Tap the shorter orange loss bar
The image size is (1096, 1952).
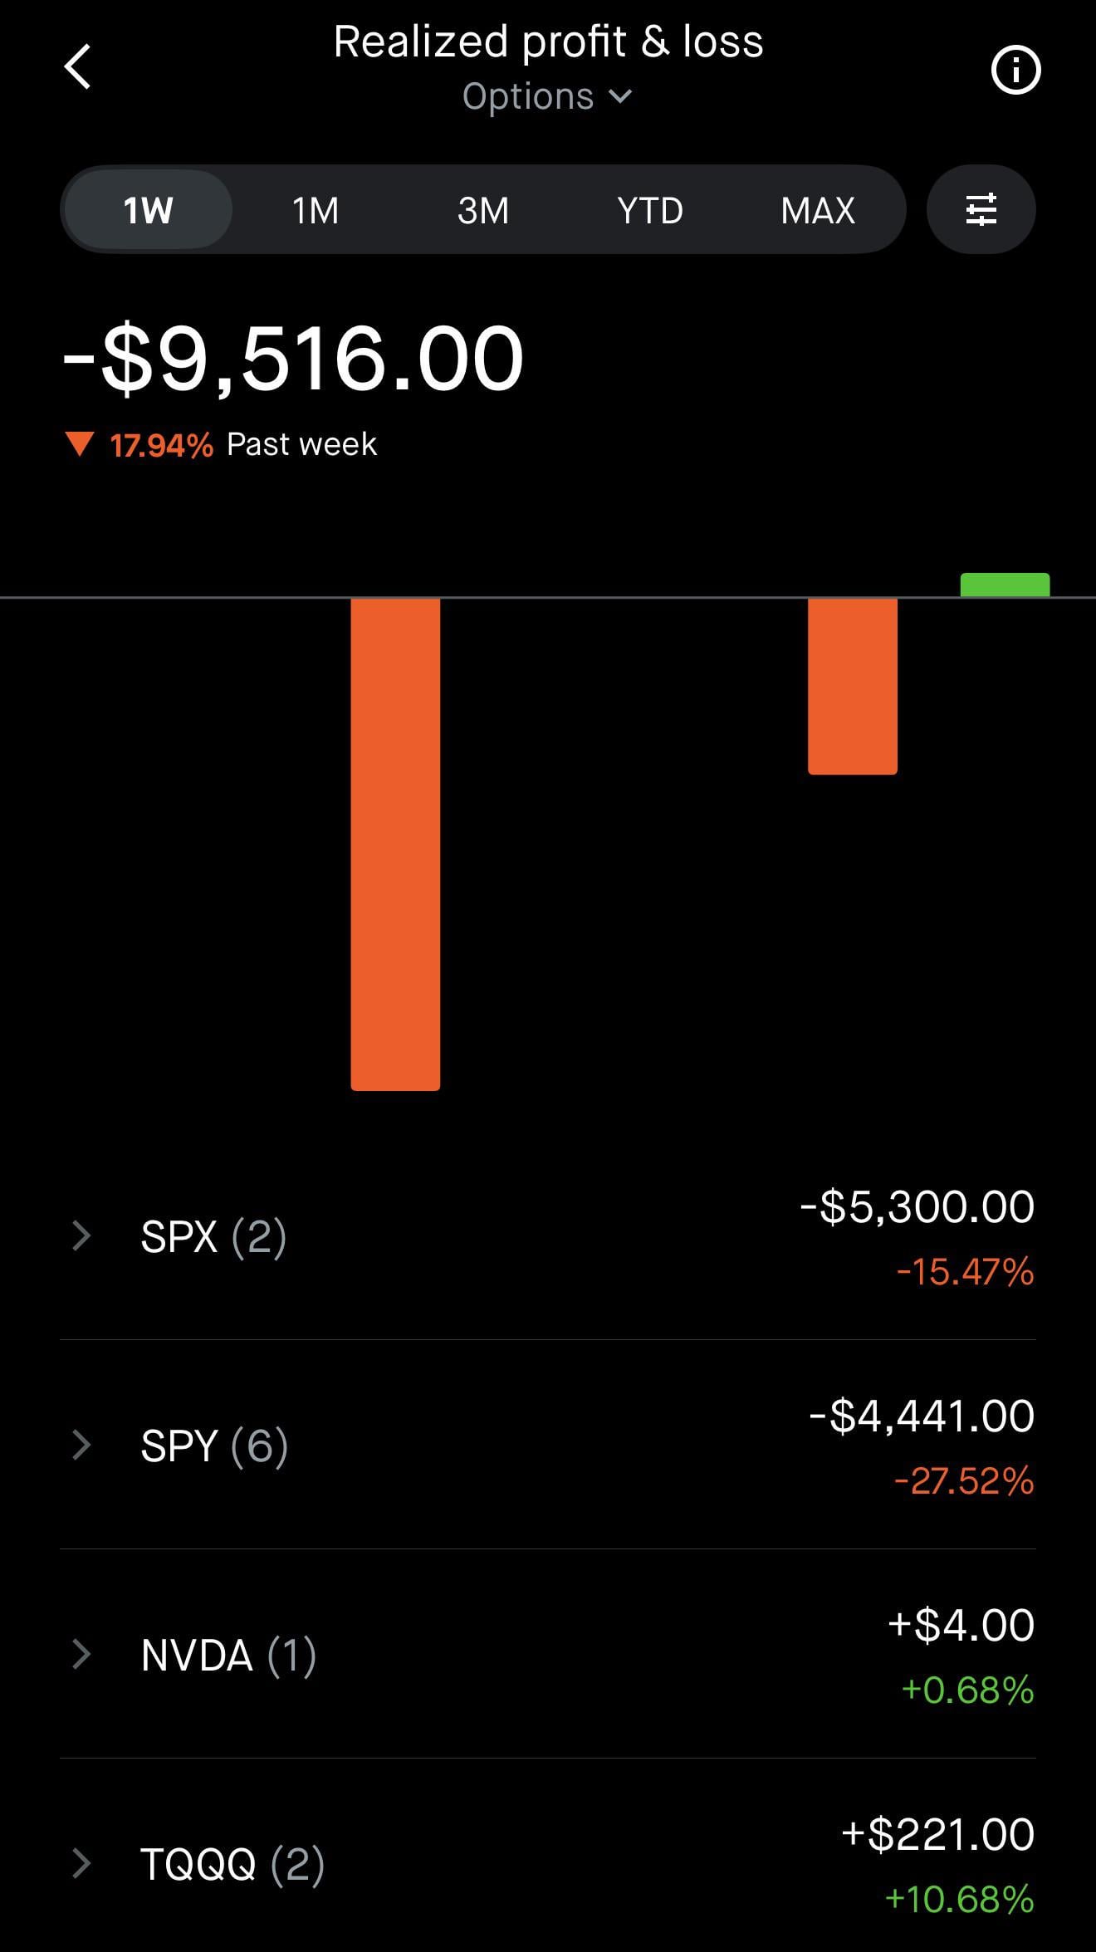point(853,686)
